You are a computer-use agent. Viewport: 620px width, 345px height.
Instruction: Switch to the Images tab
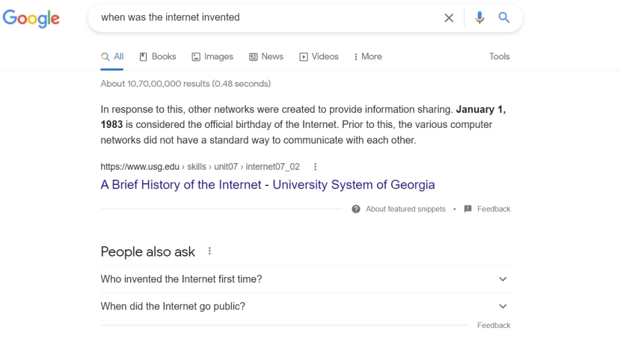(x=213, y=56)
